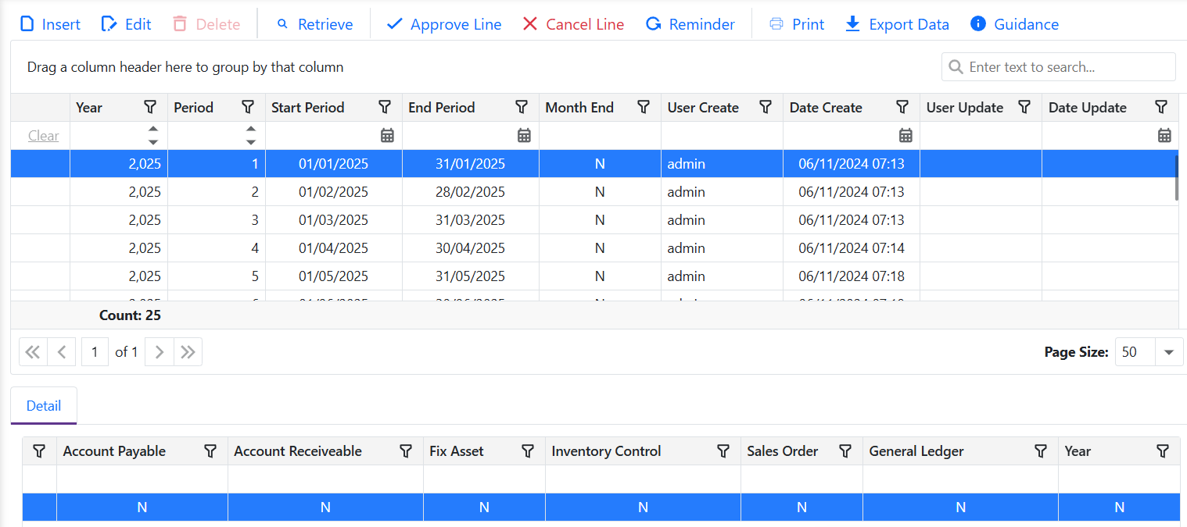Open the Date Create column filter

pyautogui.click(x=902, y=107)
